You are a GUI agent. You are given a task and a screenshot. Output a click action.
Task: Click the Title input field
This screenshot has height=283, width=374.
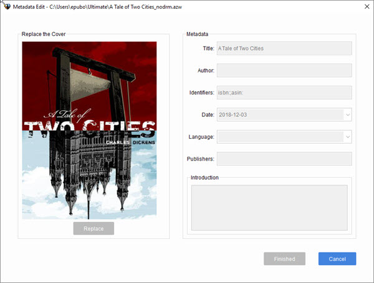[284, 49]
